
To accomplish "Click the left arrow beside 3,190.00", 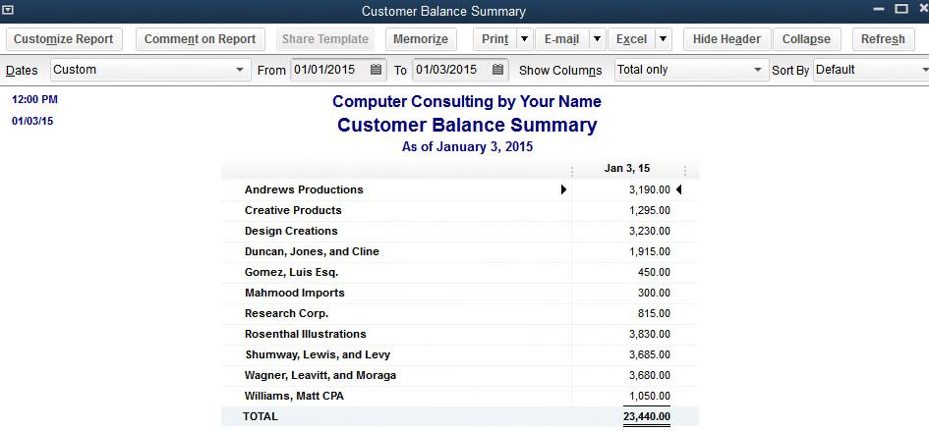I will (x=678, y=189).
